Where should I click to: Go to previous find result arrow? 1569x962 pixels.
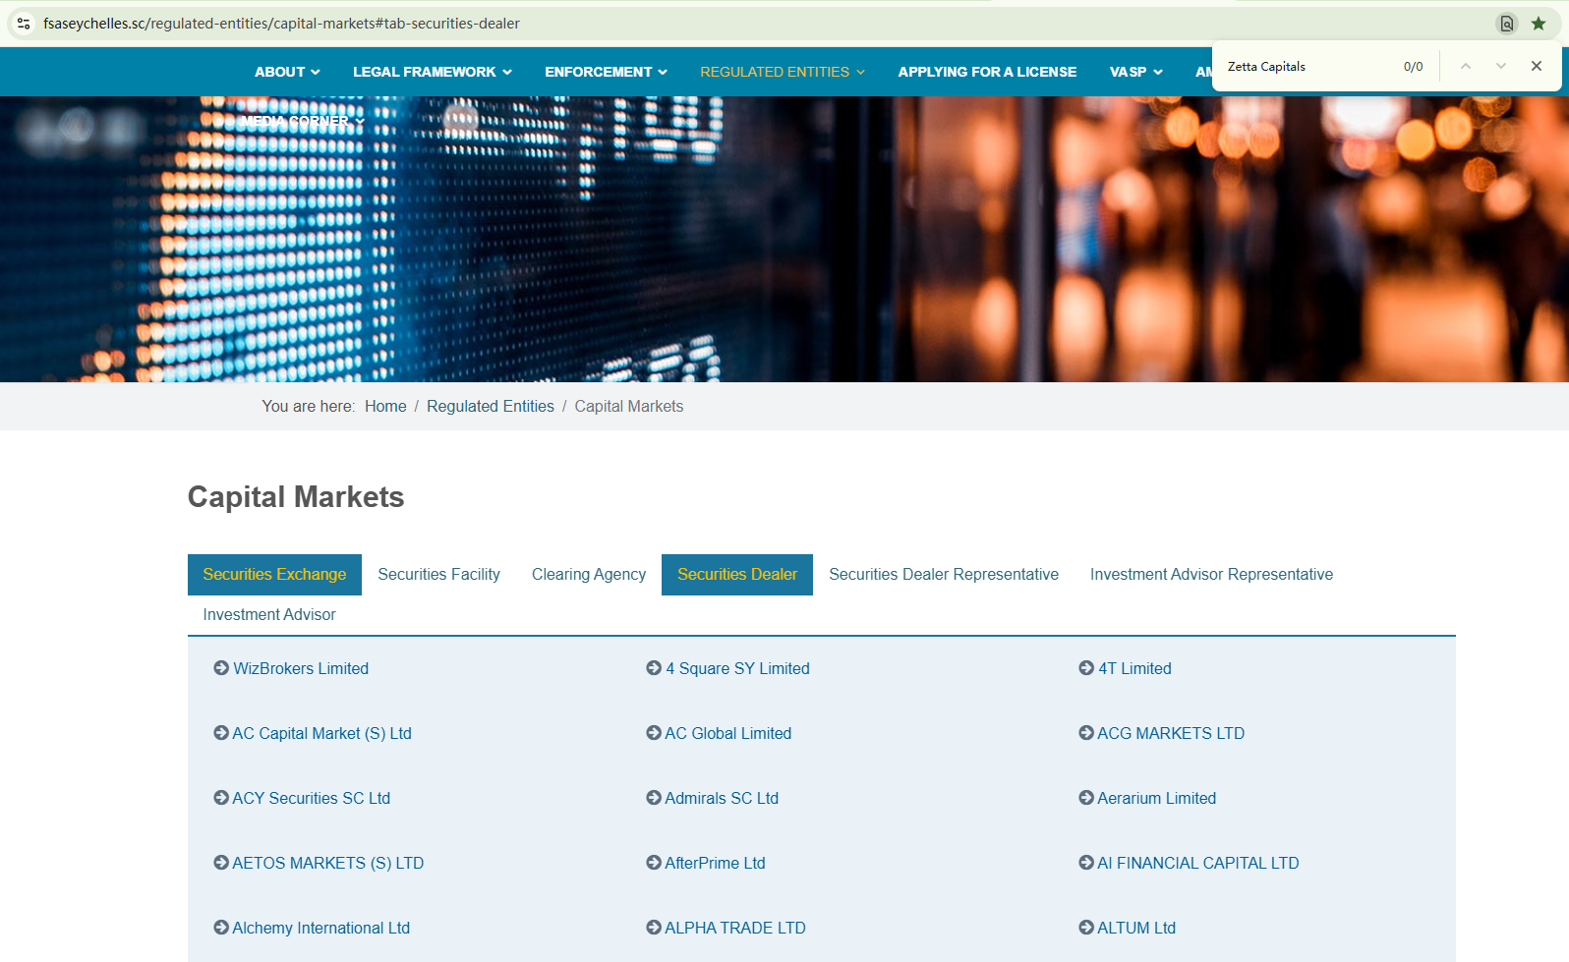click(x=1465, y=66)
